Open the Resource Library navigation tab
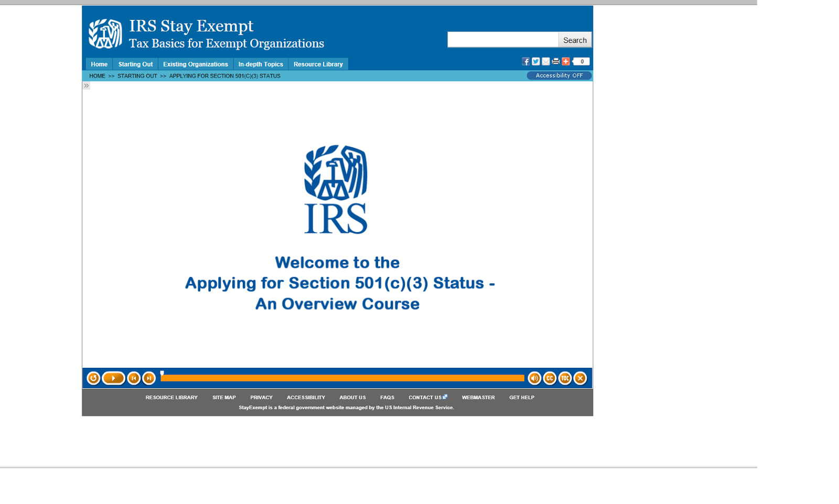 coord(318,64)
